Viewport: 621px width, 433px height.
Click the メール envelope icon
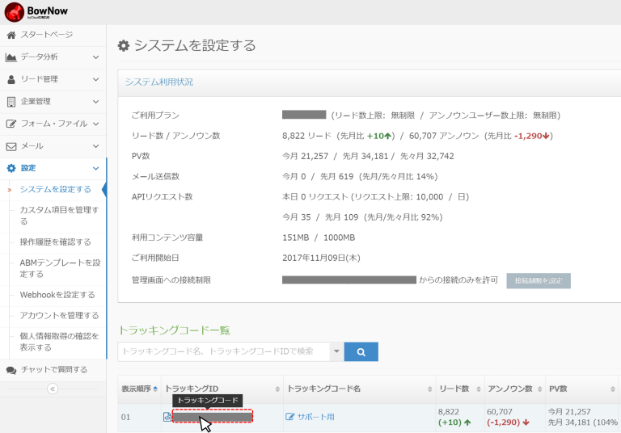click(x=11, y=146)
